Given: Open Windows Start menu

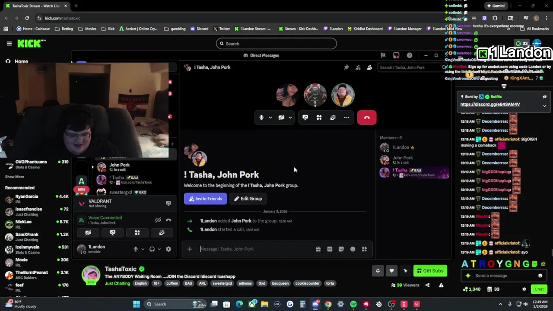Looking at the screenshot, I should [x=137, y=304].
